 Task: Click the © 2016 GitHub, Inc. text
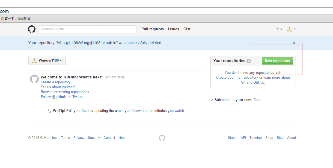coord(43,138)
